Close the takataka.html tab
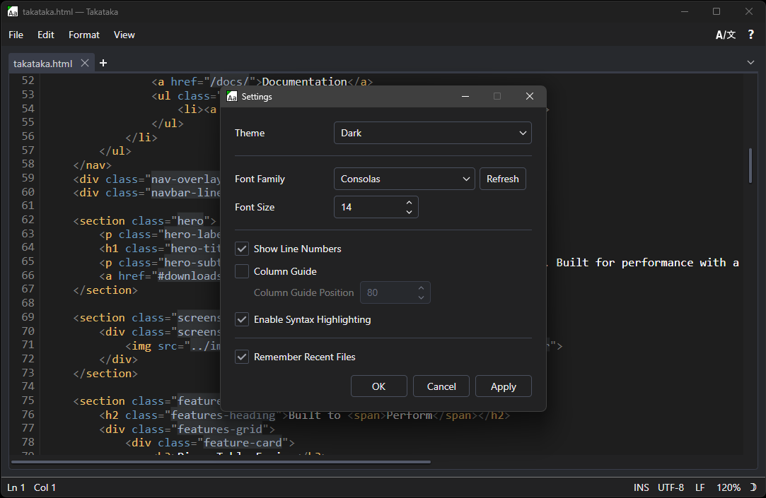 click(85, 62)
